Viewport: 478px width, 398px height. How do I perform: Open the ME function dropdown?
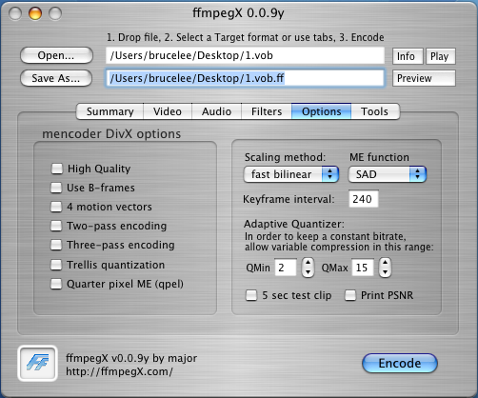click(388, 174)
